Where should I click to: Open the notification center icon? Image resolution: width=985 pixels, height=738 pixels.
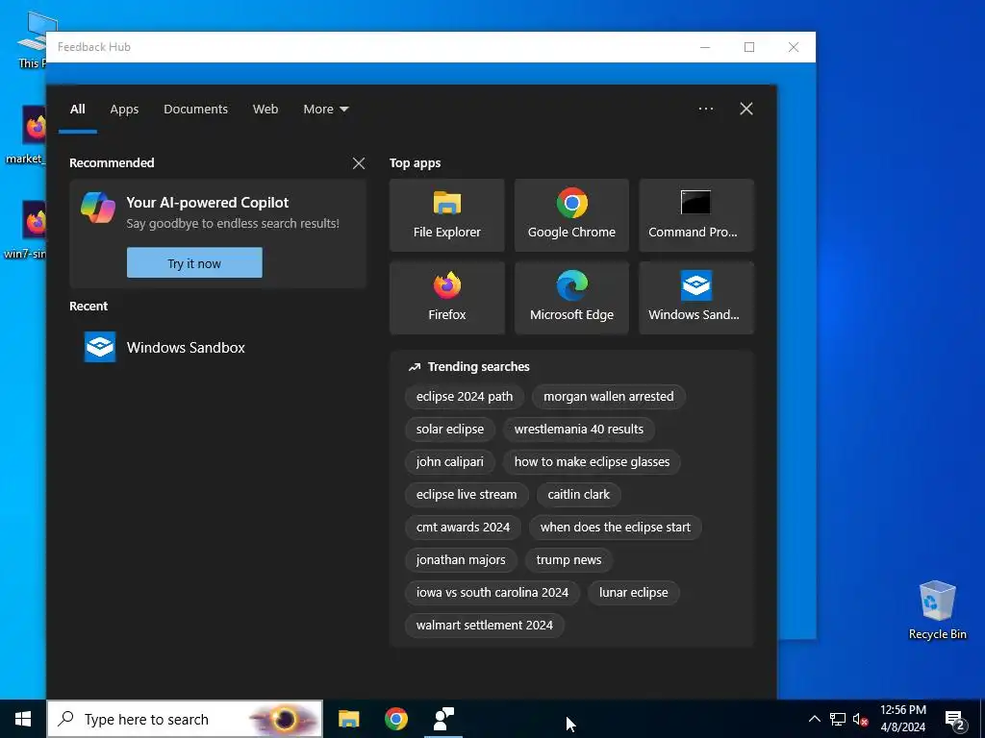955,720
